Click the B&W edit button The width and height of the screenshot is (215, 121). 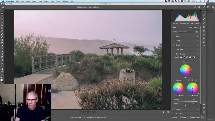(196, 27)
